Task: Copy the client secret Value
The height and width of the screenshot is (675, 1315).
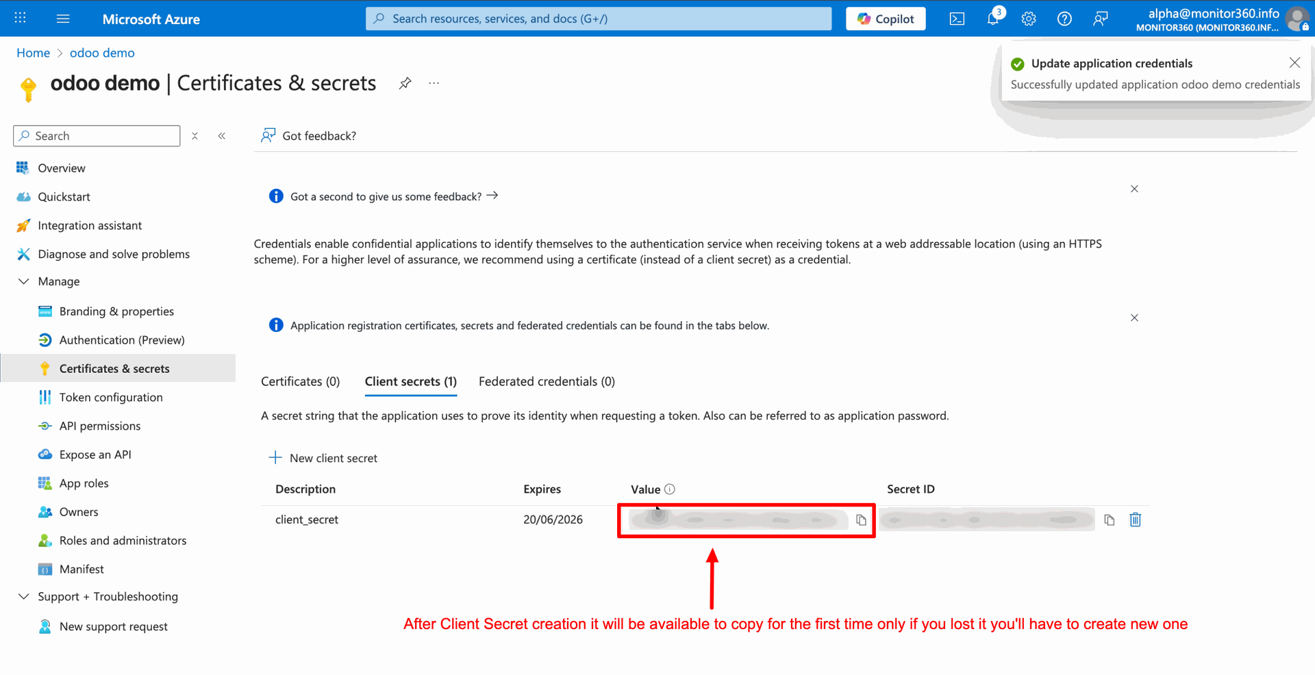Action: click(x=861, y=520)
